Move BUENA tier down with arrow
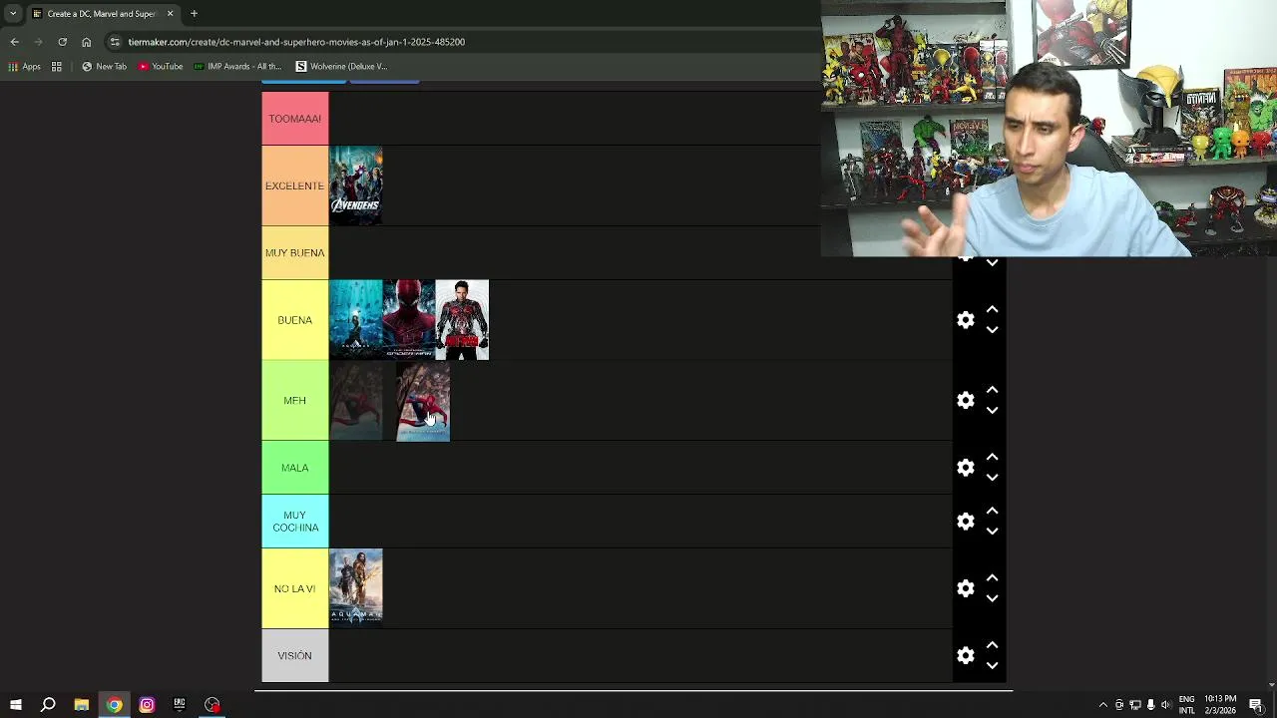The image size is (1277, 718). (992, 330)
